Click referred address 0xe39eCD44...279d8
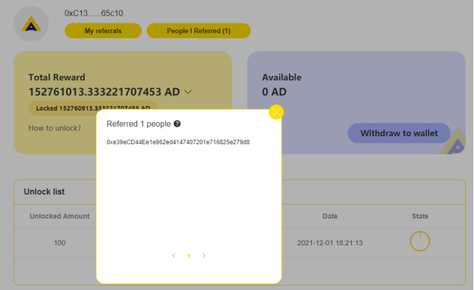474x290 pixels. [x=178, y=142]
